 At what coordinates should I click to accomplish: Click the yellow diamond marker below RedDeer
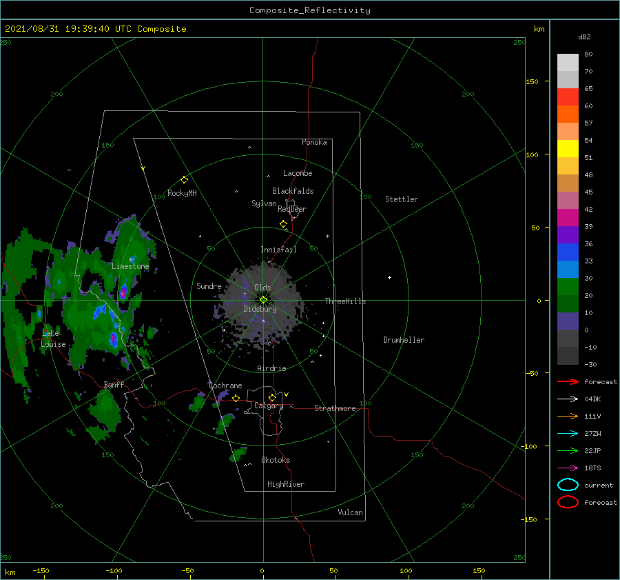[x=284, y=223]
